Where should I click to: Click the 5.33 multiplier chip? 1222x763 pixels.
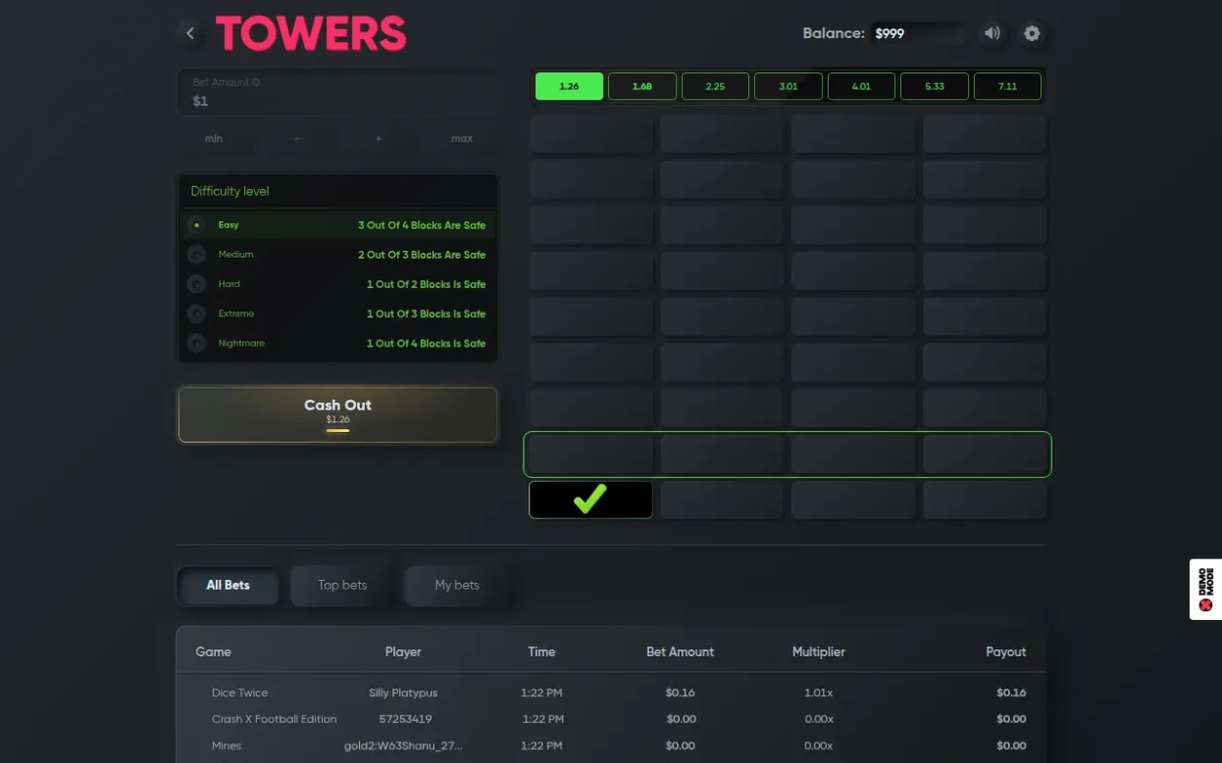coord(934,87)
